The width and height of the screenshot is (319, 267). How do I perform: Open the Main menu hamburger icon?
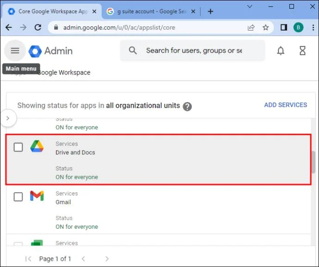click(15, 50)
